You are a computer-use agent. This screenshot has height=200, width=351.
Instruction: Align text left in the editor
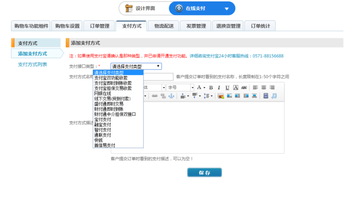click(255, 87)
